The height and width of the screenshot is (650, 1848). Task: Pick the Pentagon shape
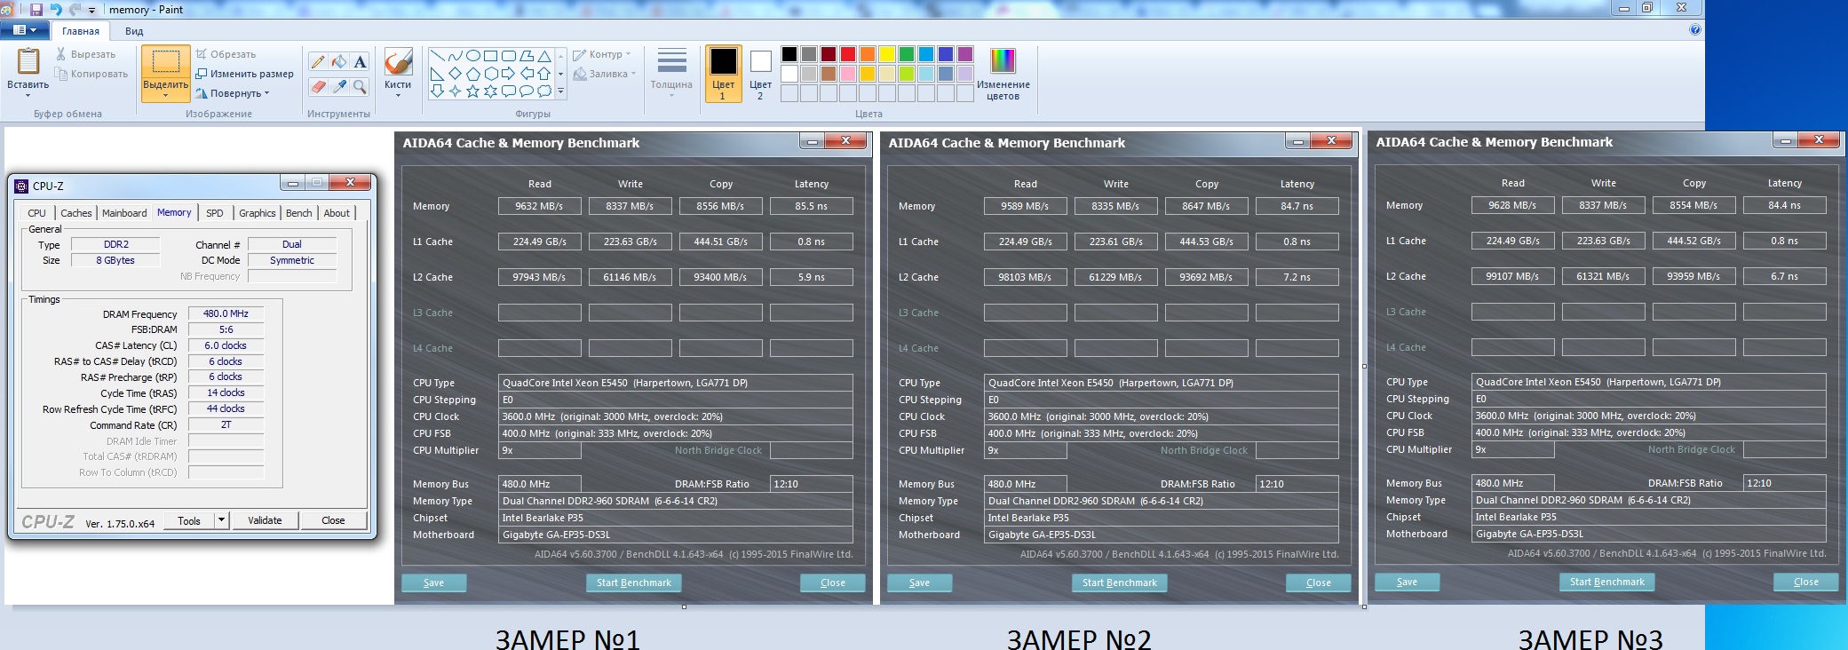[x=472, y=74]
